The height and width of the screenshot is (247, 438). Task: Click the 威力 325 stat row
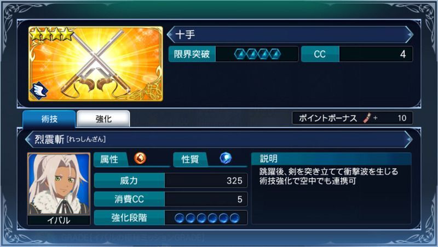tap(171, 180)
